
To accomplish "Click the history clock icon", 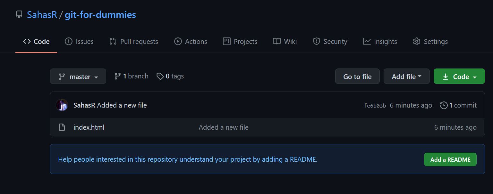I will [444, 105].
